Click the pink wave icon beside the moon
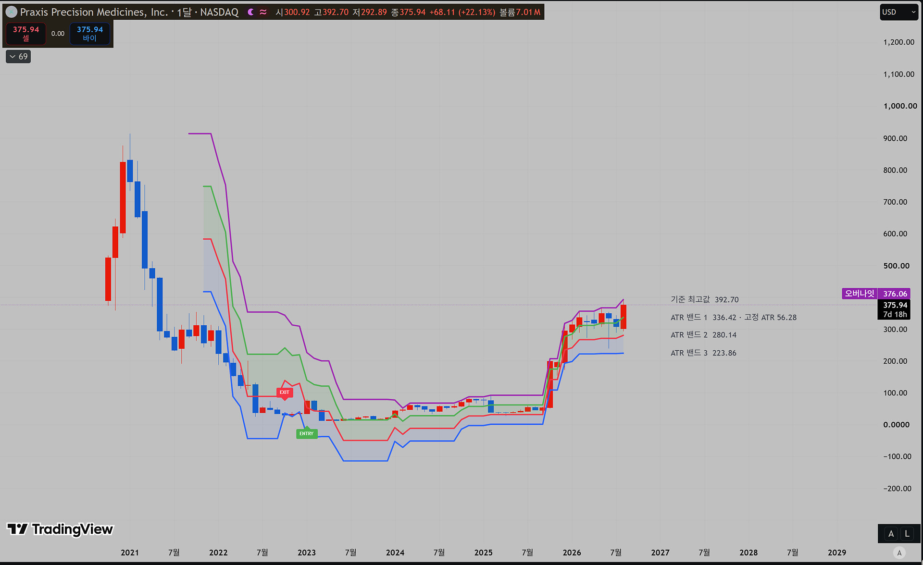923x565 pixels. 263,12
